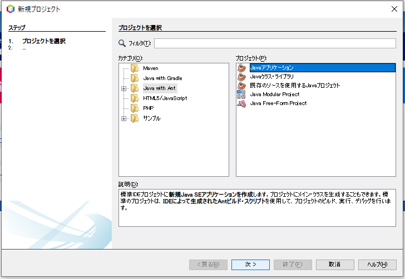Click inside the 説明 description box

[257, 208]
